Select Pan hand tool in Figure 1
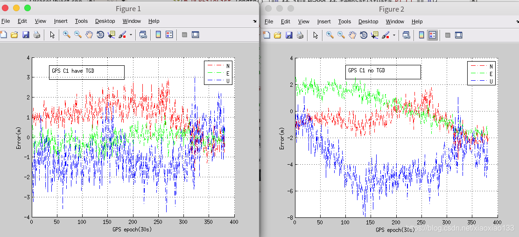 (89, 35)
